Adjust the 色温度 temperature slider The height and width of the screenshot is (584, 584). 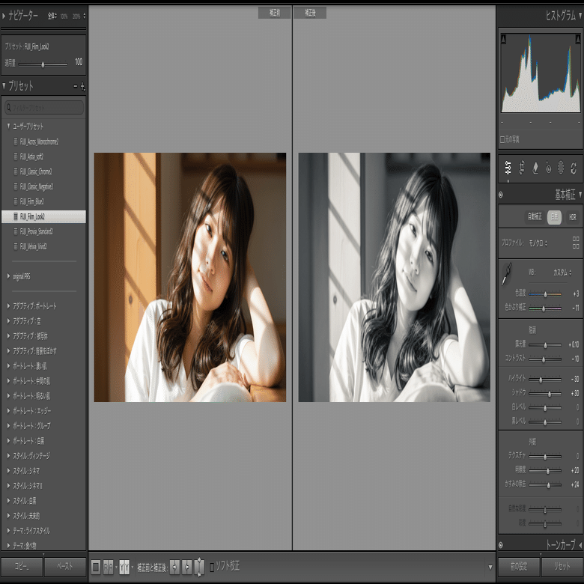545,294
